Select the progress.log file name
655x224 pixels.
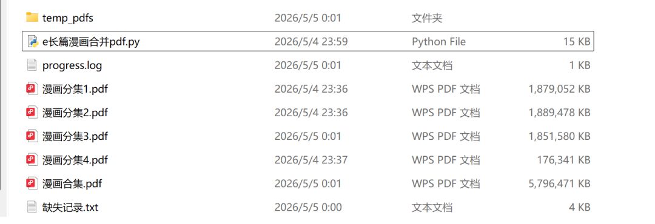tap(72, 65)
